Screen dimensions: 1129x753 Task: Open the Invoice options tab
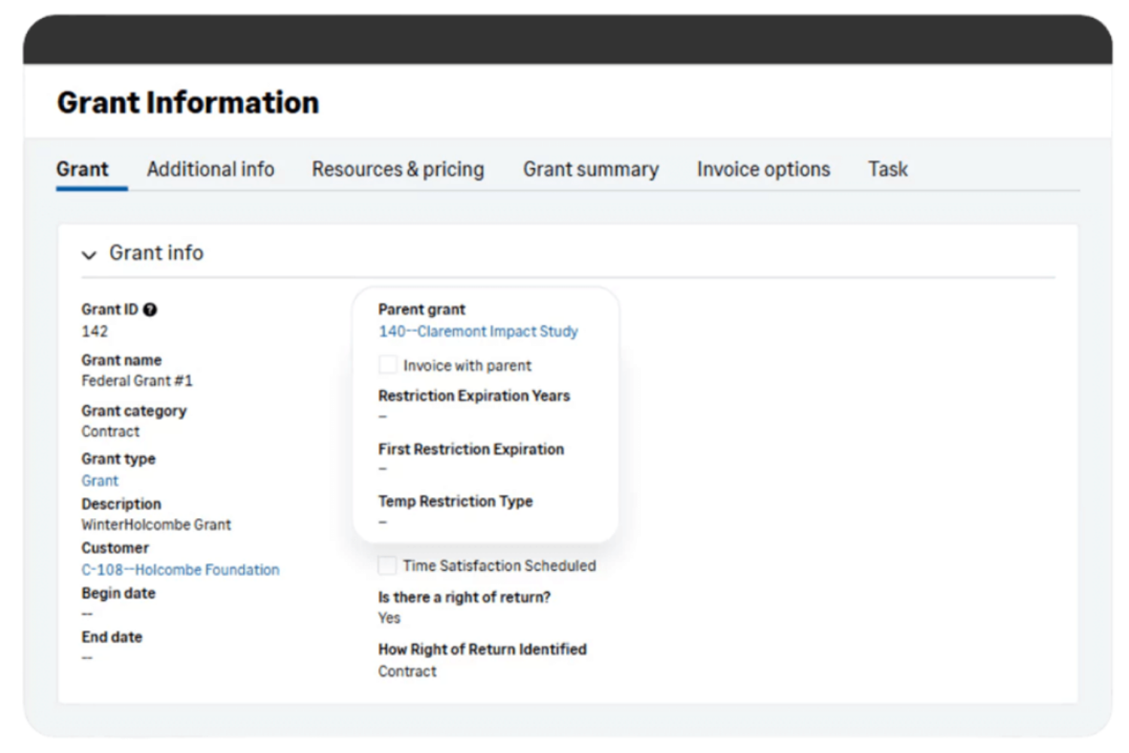[x=763, y=169]
